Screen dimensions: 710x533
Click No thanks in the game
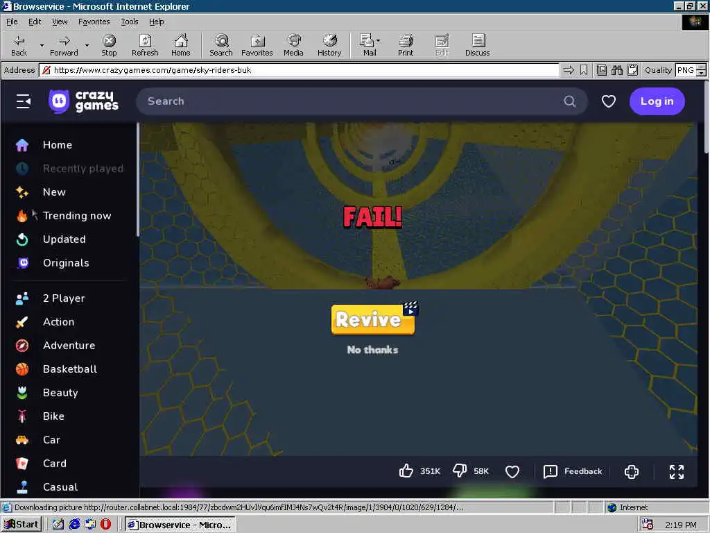[x=372, y=350]
